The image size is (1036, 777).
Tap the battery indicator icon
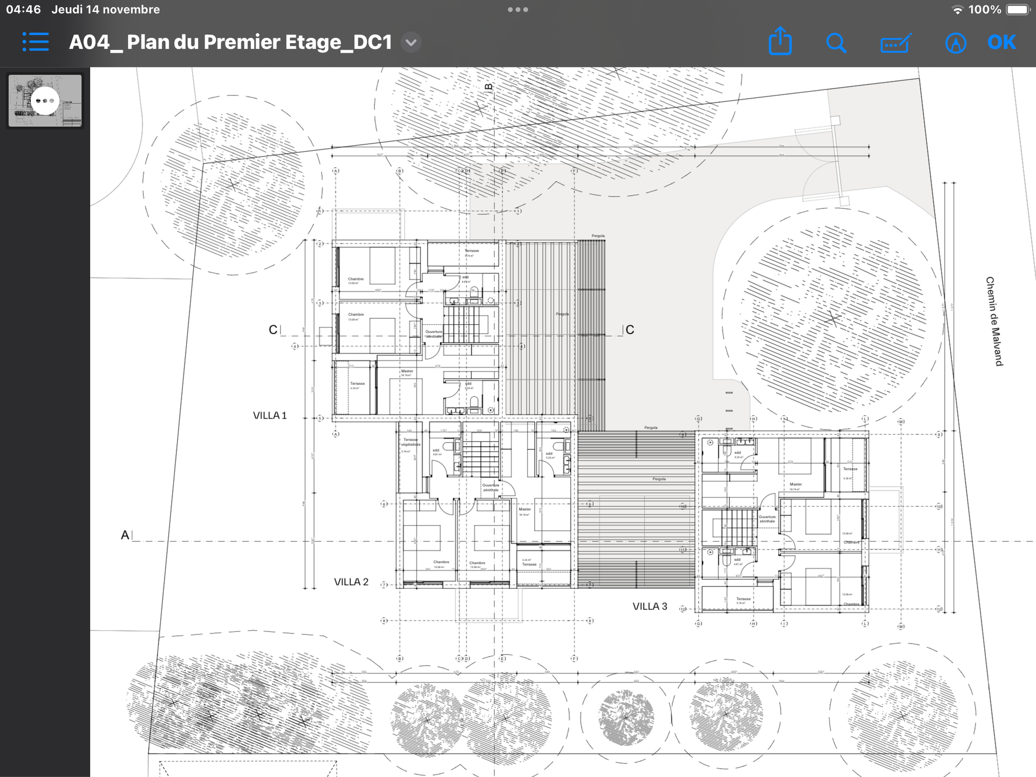[1018, 10]
